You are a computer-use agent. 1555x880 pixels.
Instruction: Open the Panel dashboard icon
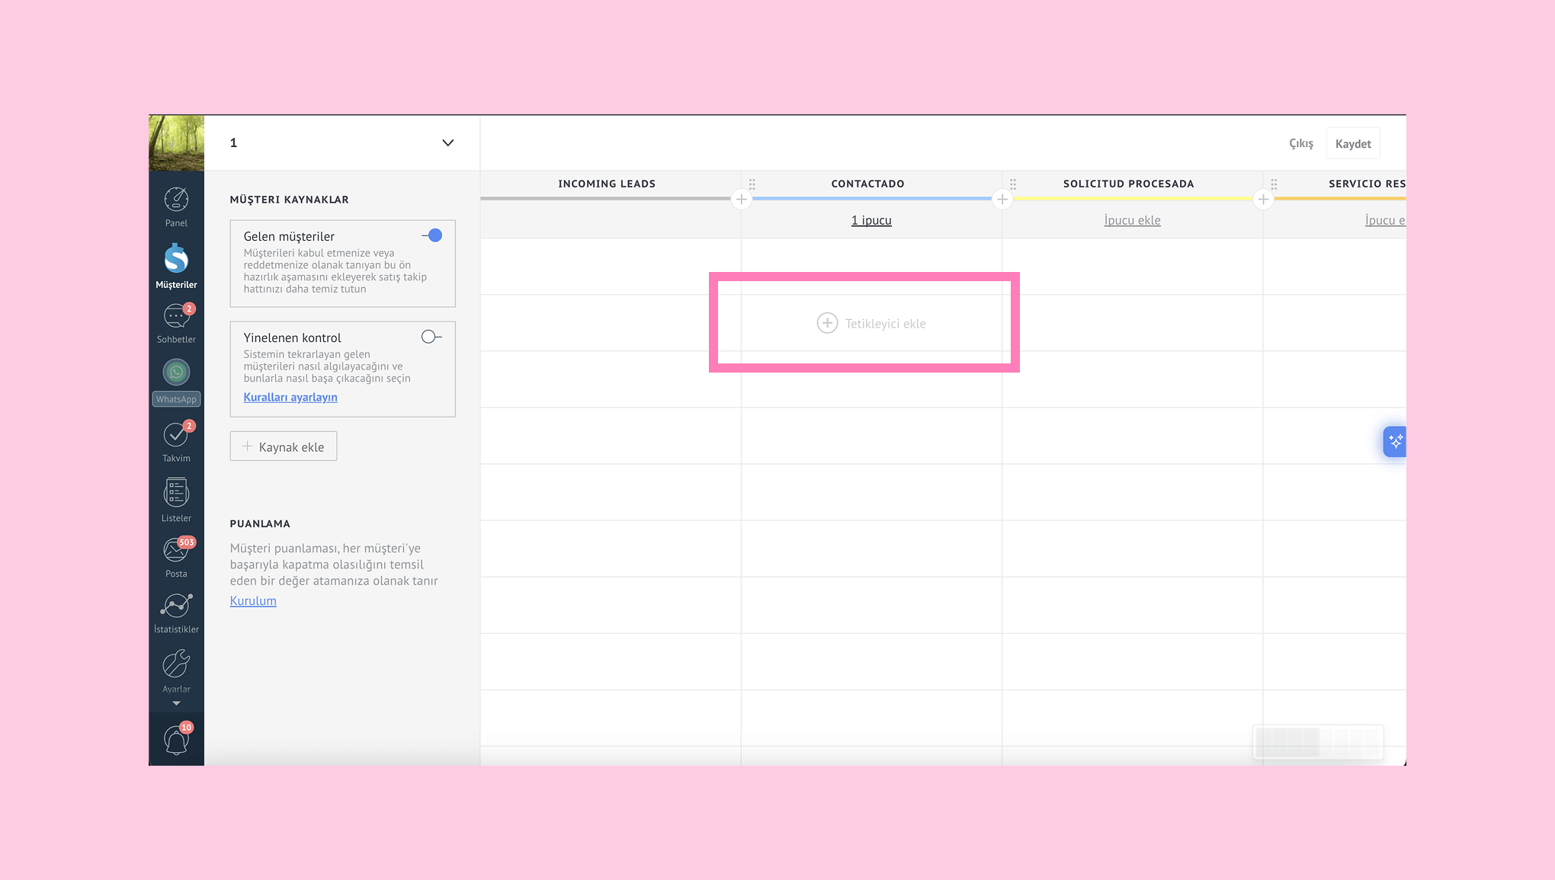click(x=176, y=201)
